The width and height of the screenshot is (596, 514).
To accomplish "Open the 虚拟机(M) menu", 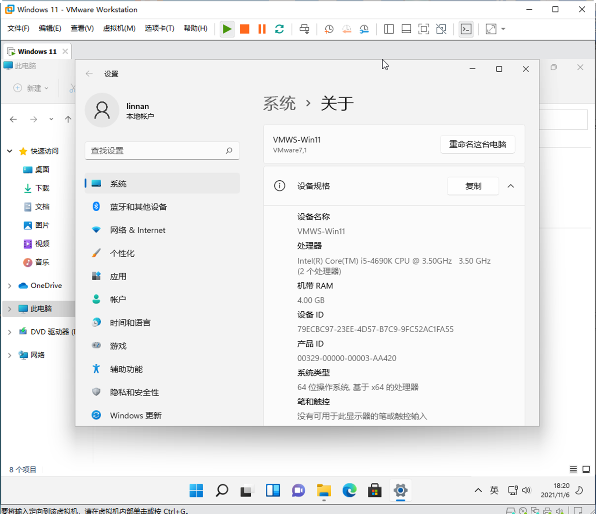I will pos(119,28).
